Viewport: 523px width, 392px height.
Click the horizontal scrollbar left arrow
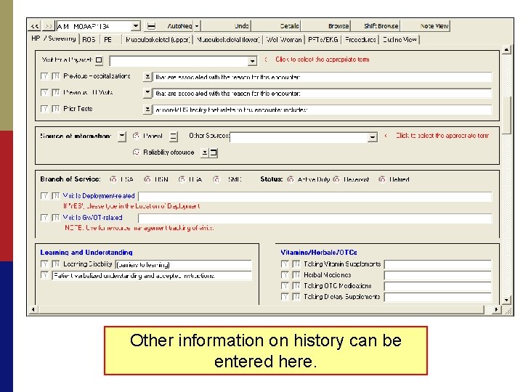[x=33, y=310]
